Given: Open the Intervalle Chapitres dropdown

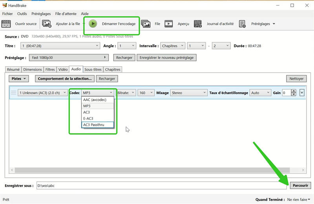Looking at the screenshot, I should pos(173,46).
